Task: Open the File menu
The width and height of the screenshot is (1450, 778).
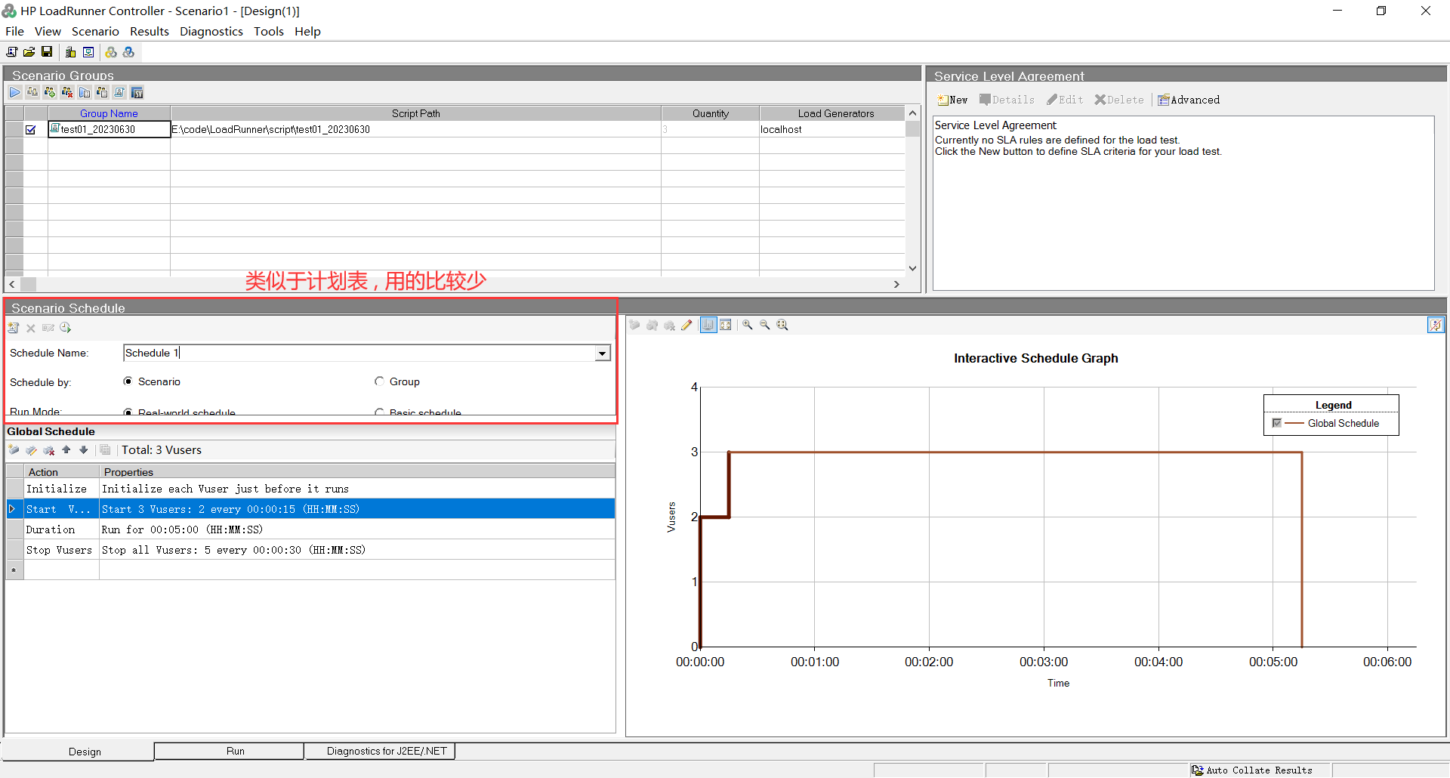Action: click(14, 32)
